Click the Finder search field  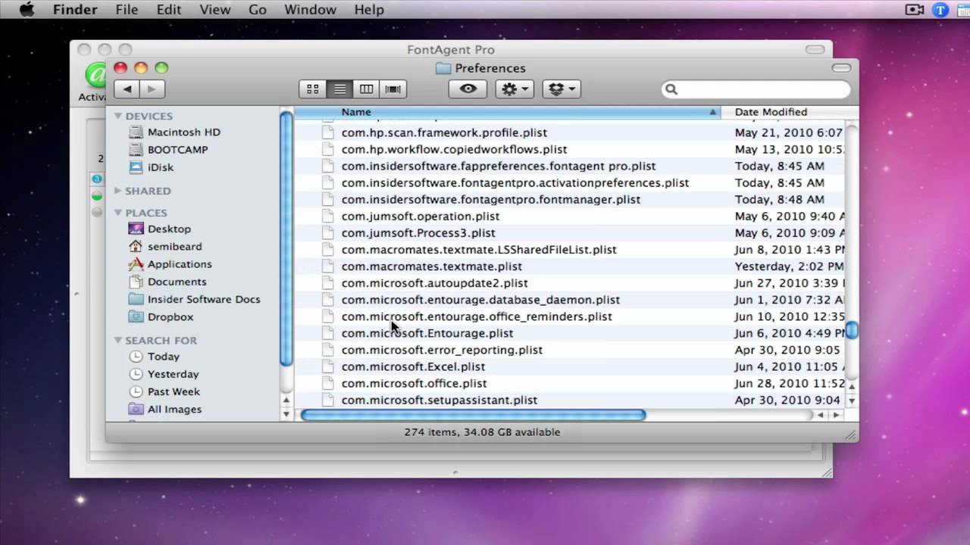coord(756,89)
